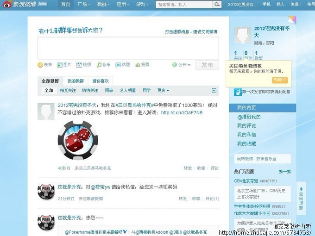The image size is (315, 236).
Task: Click 转发 on the 21分钟前 post
Action: 183,199
